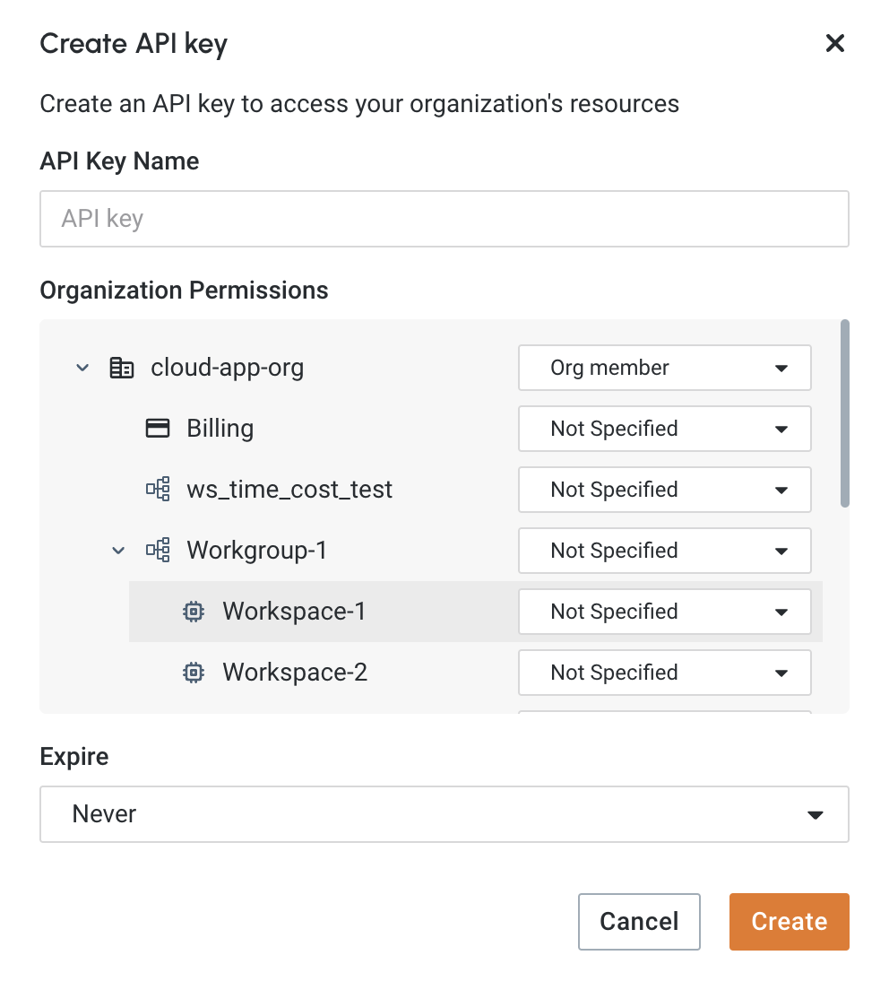
Task: Click the Billing card icon
Action: click(157, 428)
